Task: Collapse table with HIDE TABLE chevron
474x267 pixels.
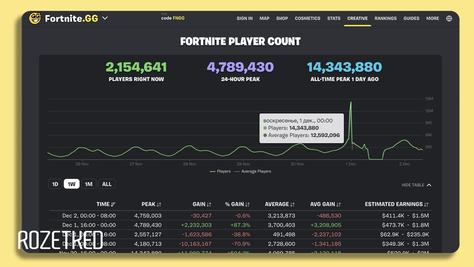Action: click(429, 185)
